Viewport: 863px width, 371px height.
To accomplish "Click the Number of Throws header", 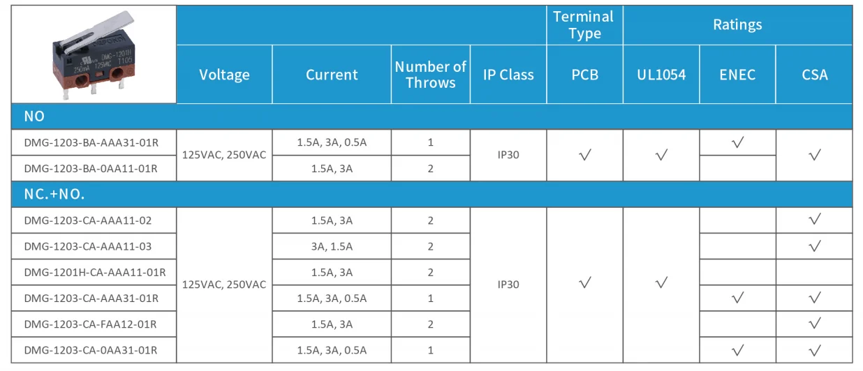I will 430,75.
